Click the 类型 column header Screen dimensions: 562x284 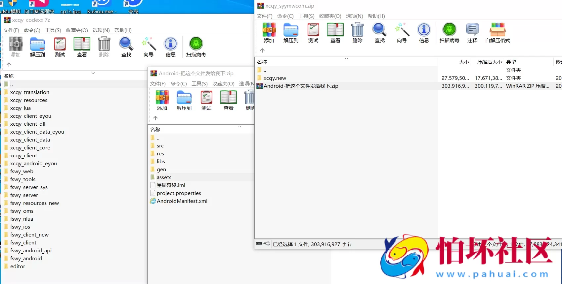[511, 62]
